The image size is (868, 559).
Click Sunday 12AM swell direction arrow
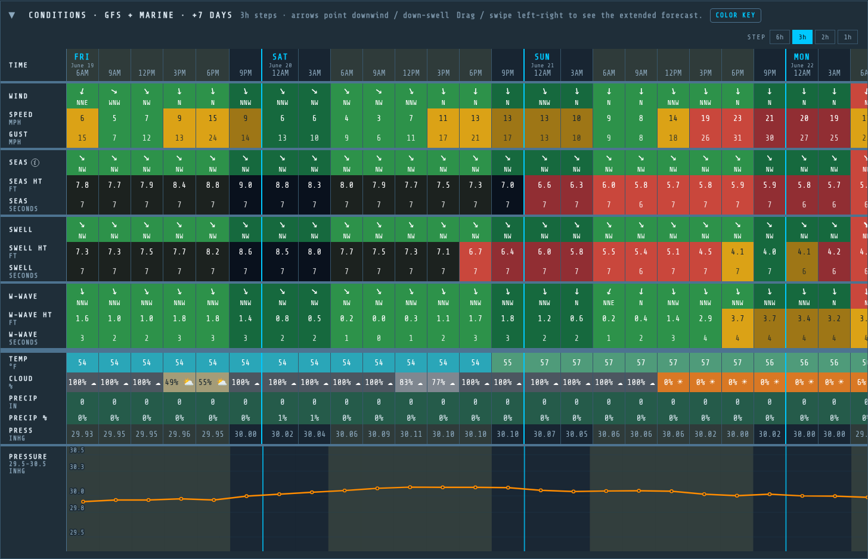[x=544, y=225]
